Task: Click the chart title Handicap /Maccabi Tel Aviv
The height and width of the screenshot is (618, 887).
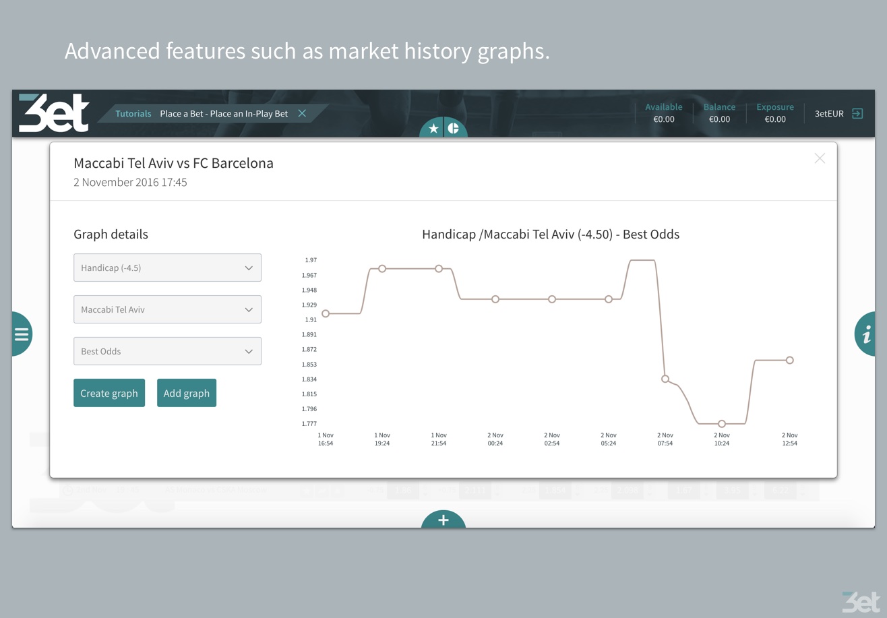Action: (x=551, y=234)
